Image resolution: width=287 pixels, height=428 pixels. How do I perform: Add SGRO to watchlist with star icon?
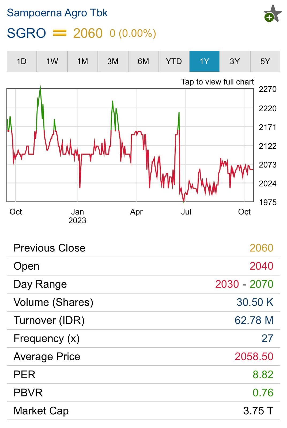pos(272,14)
